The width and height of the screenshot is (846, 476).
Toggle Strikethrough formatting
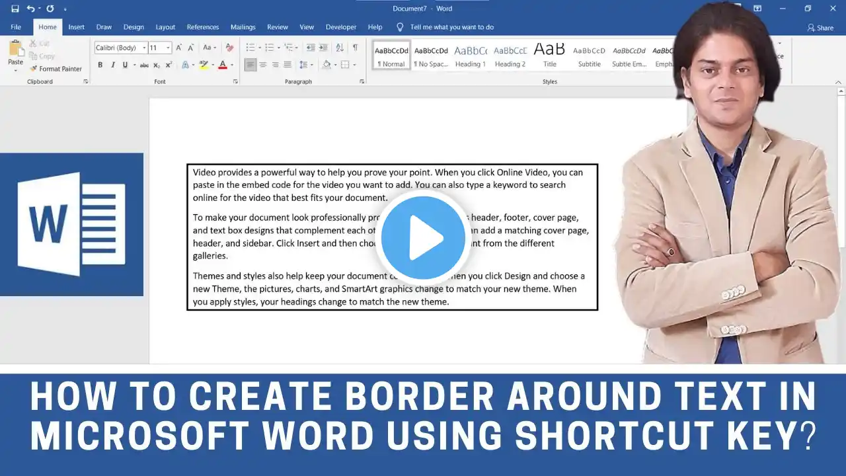pos(144,65)
